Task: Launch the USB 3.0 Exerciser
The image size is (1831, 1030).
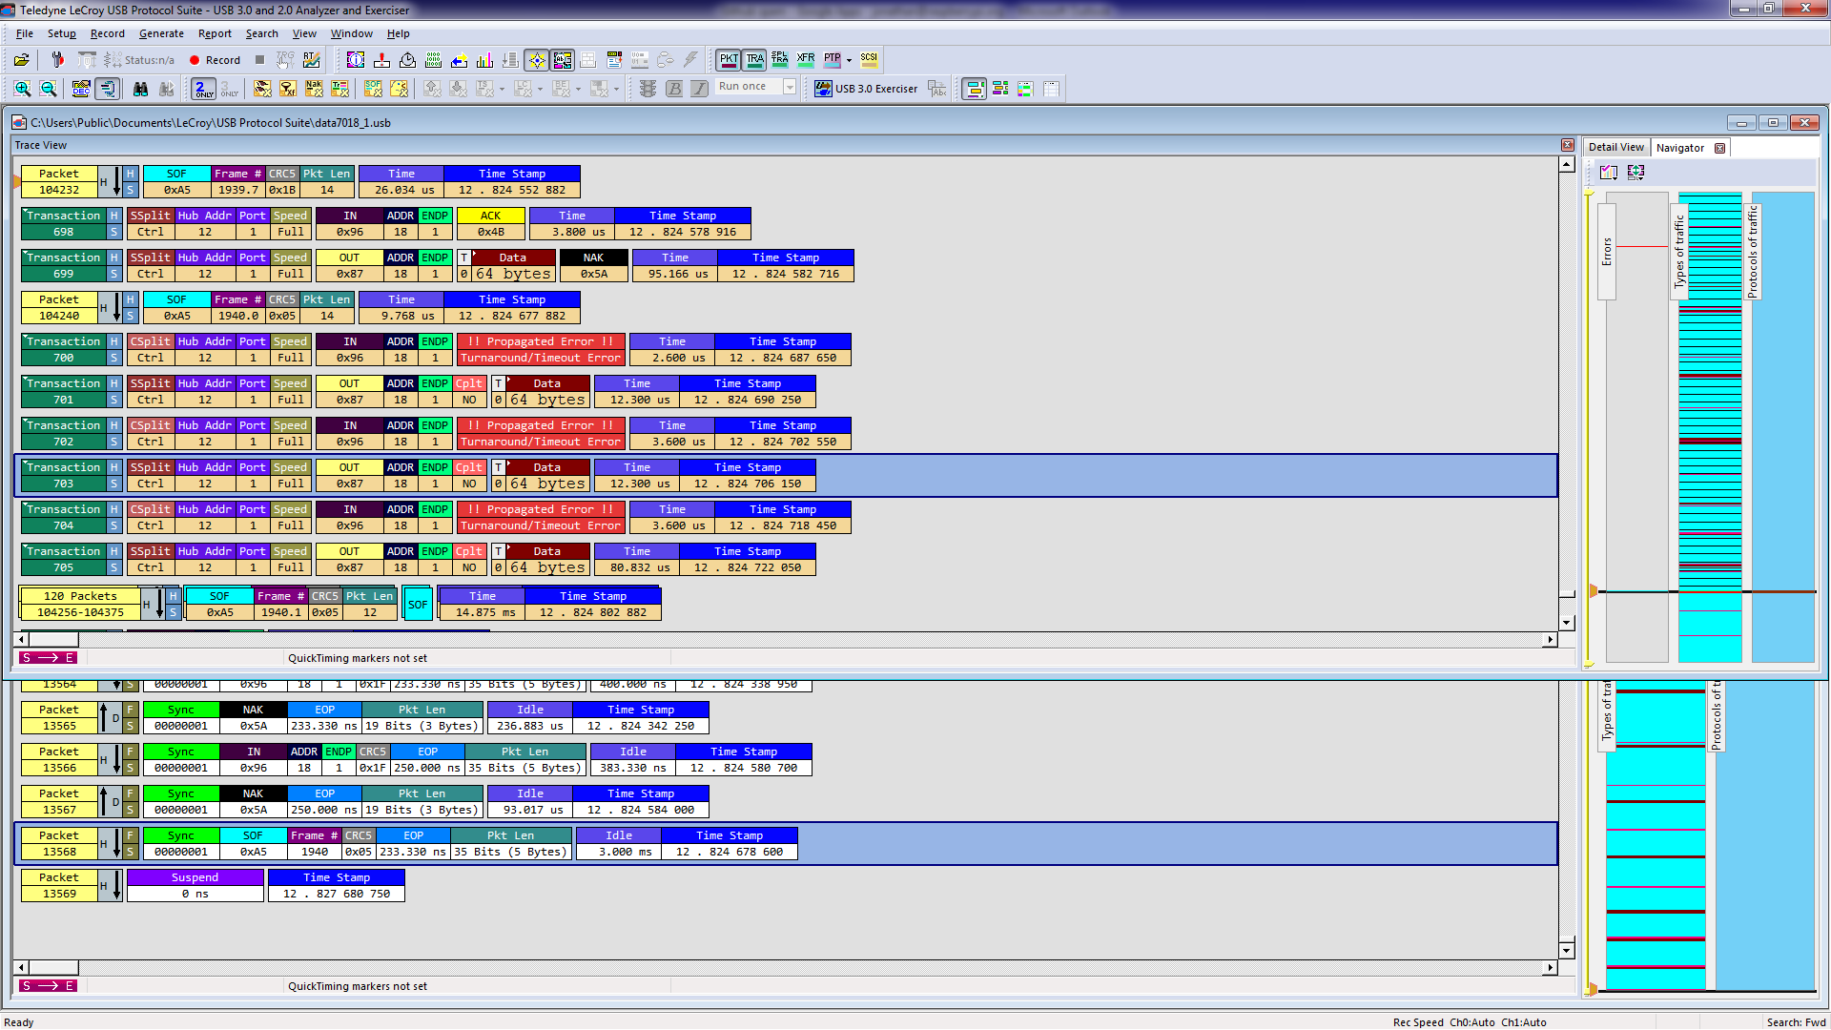Action: 867,89
